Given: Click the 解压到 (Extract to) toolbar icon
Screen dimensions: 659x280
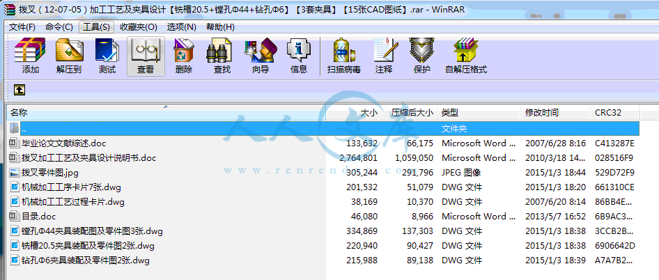Looking at the screenshot, I should pyautogui.click(x=69, y=50).
